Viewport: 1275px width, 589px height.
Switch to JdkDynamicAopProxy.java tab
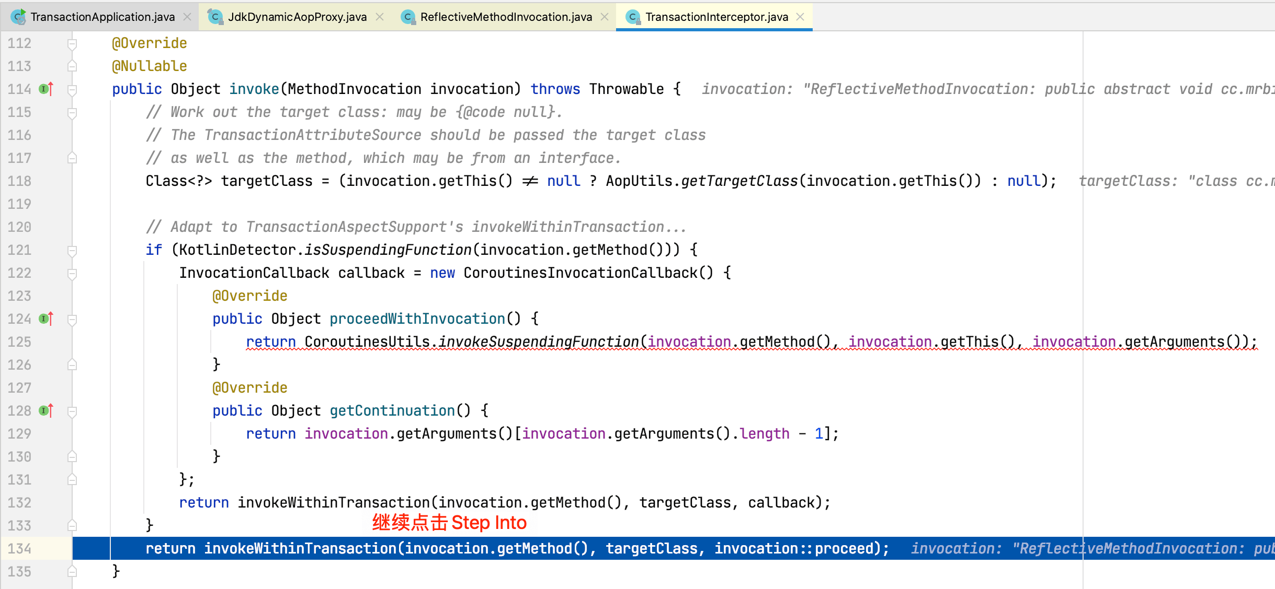pos(297,17)
